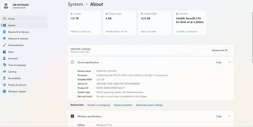The width and height of the screenshot is (253, 127).
Task: Click the Accessibility figure icon
Action: click(4, 78)
